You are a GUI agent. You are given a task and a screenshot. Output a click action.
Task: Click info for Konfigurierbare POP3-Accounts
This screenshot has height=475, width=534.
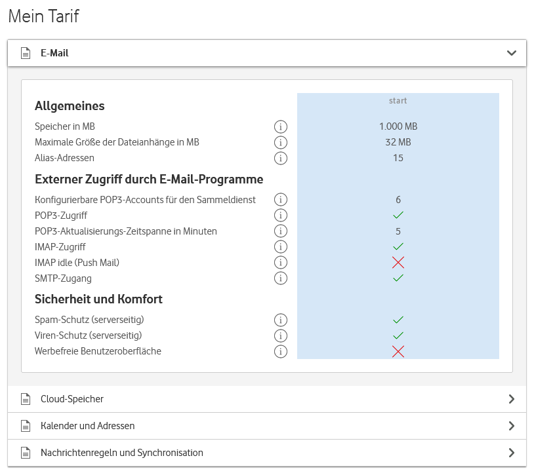coord(281,200)
